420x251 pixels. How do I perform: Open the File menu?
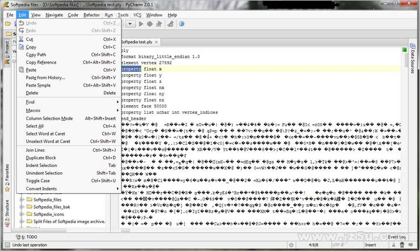[x=10, y=15]
